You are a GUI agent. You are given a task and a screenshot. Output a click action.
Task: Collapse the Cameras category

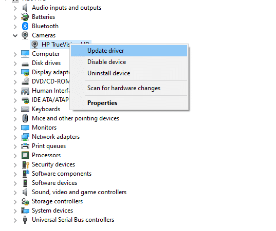tap(15, 36)
